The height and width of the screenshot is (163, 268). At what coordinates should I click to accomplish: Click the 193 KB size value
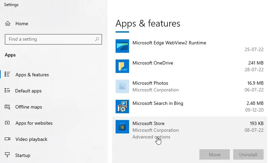tap(257, 123)
